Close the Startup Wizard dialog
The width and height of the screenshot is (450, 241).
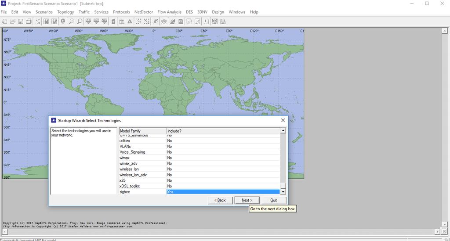point(283,120)
